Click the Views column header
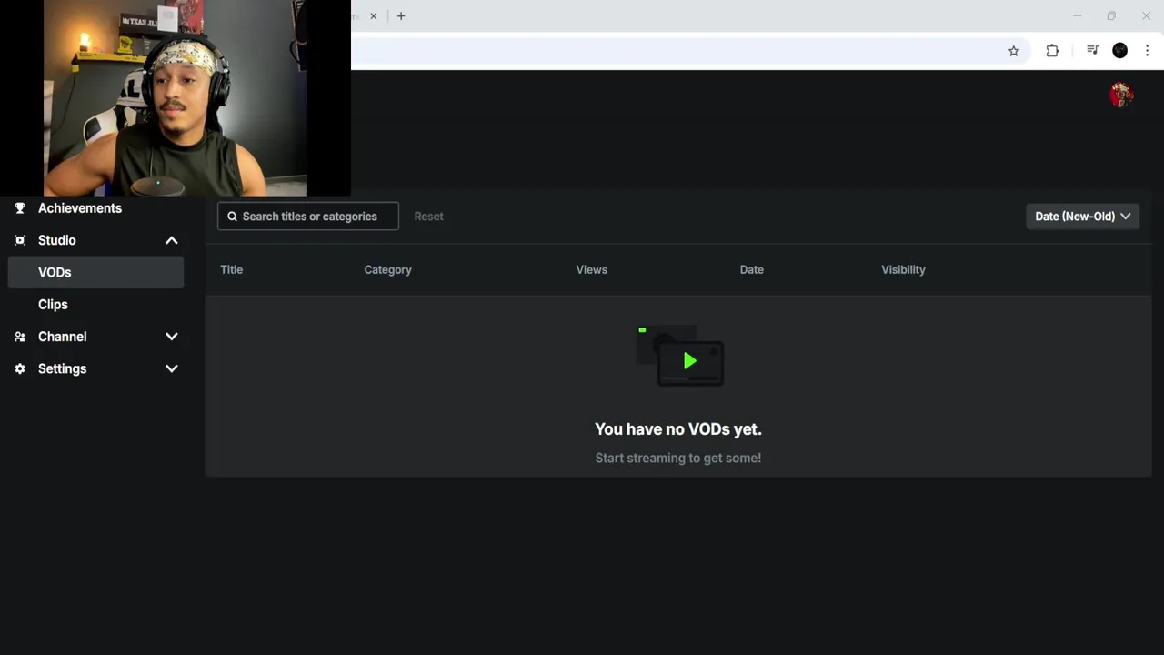The height and width of the screenshot is (655, 1164). pyautogui.click(x=591, y=269)
